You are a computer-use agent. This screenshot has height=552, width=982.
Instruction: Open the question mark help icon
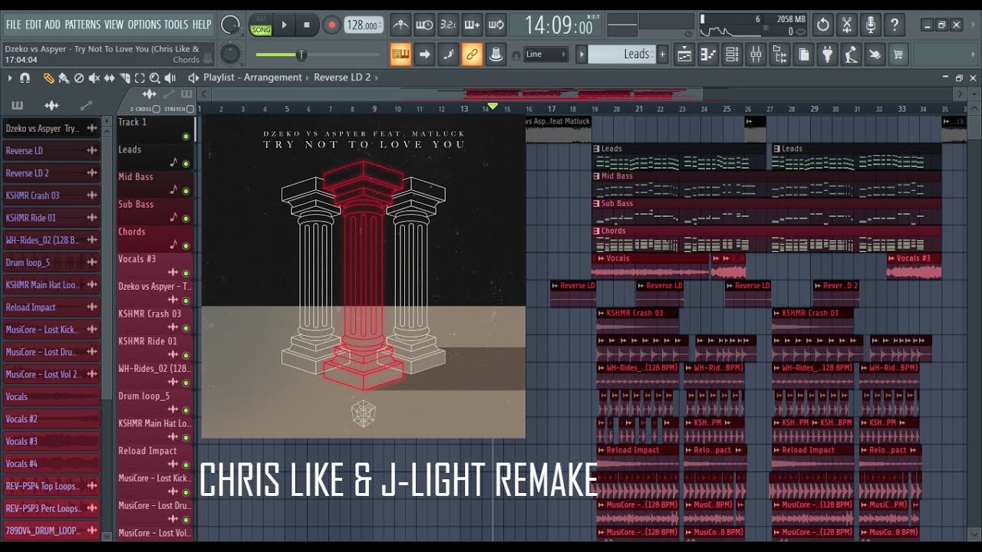[895, 25]
